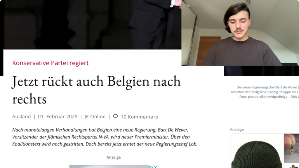The height and width of the screenshot is (168, 299).
Task: Click the speech bubble comments icon
Action: point(115,116)
